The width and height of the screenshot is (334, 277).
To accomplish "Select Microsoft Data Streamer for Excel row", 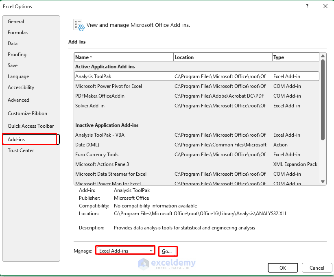I will point(196,174).
